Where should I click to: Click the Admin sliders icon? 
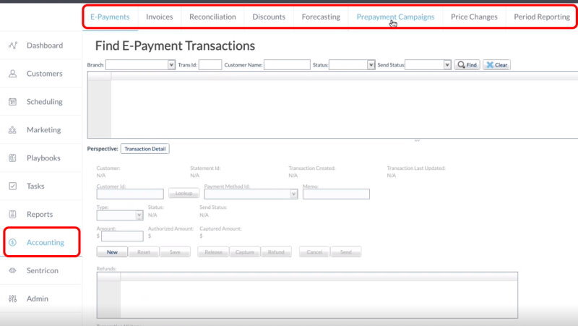(x=13, y=299)
